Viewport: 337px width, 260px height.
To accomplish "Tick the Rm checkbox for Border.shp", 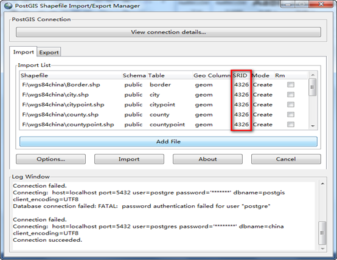I will pos(291,84).
